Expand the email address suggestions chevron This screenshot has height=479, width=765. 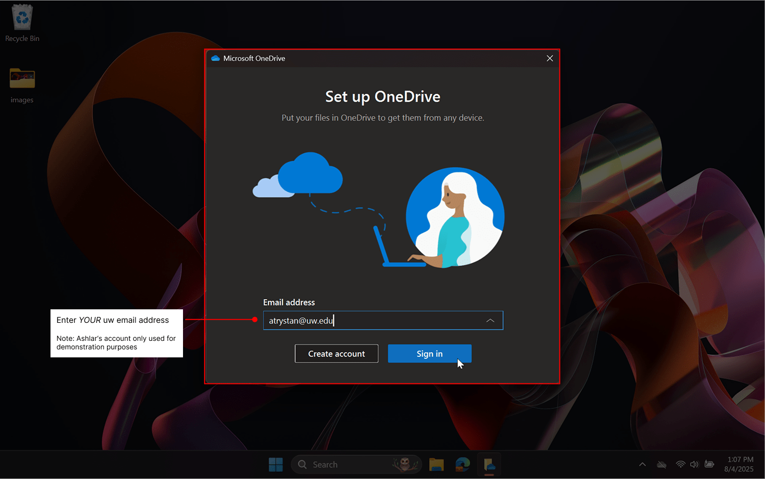point(490,320)
